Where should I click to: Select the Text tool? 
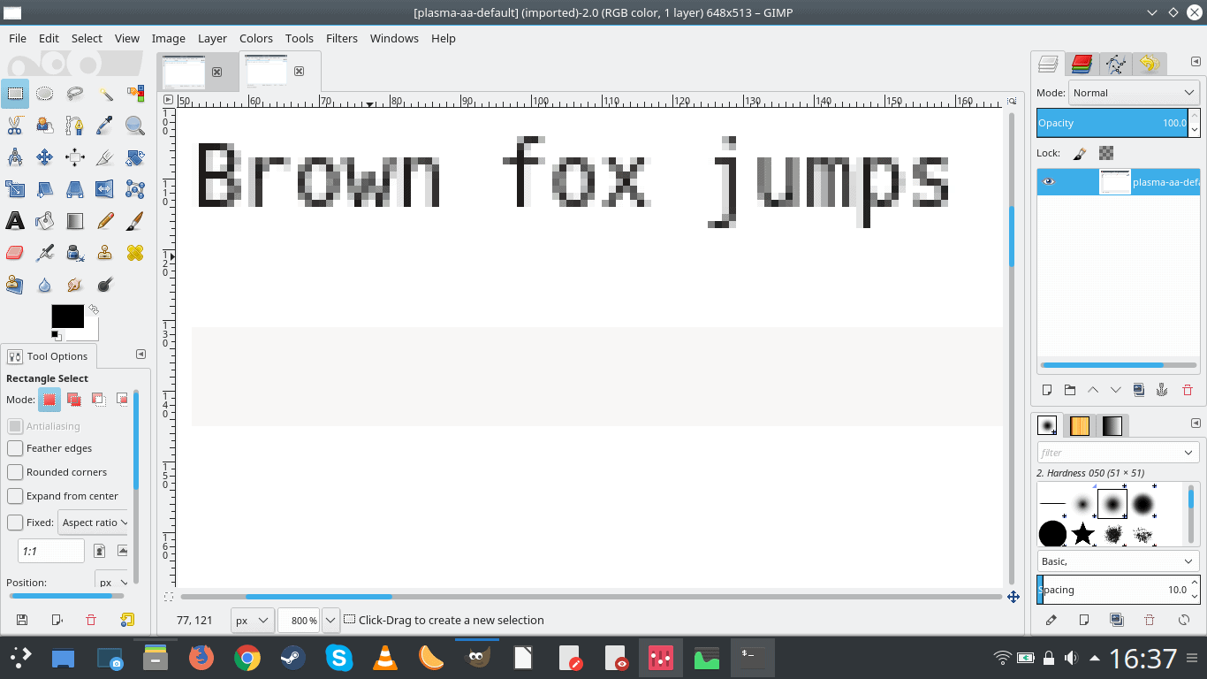15,220
